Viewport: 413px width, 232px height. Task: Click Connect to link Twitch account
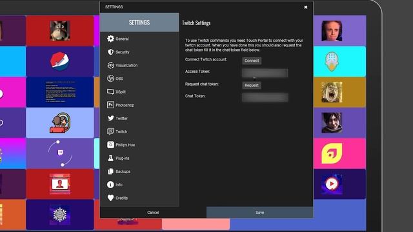pos(252,61)
